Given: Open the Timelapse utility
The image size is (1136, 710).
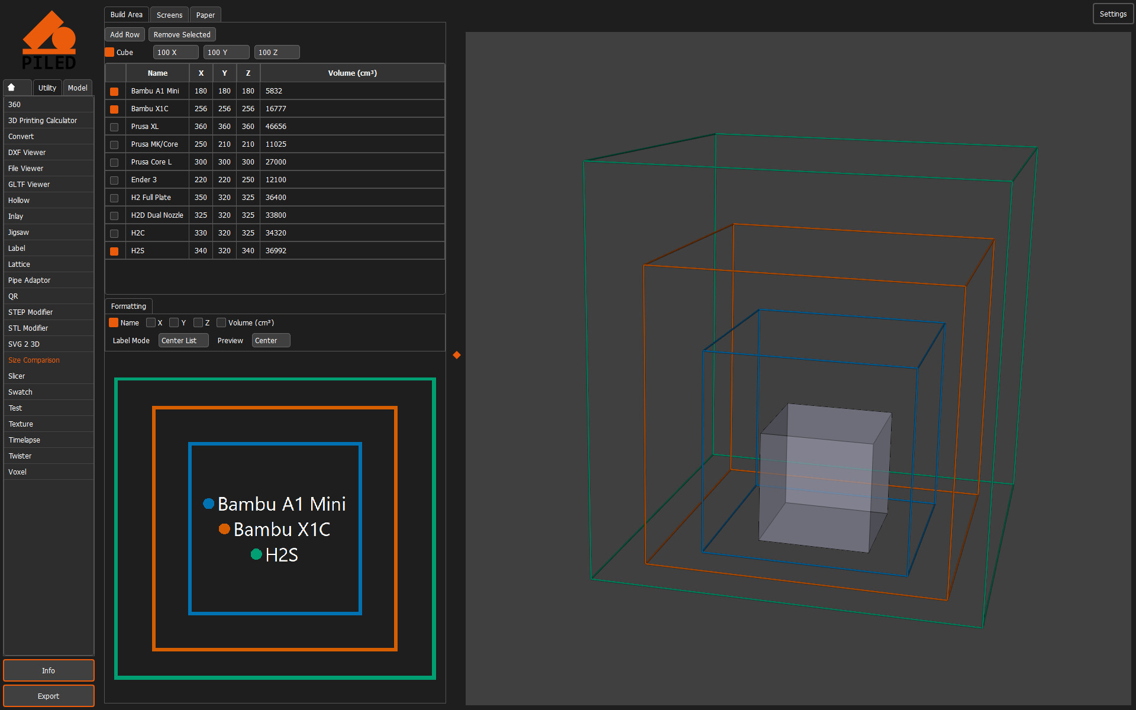Looking at the screenshot, I should point(49,440).
